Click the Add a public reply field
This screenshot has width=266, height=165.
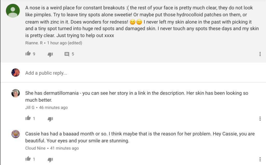click(x=130, y=73)
